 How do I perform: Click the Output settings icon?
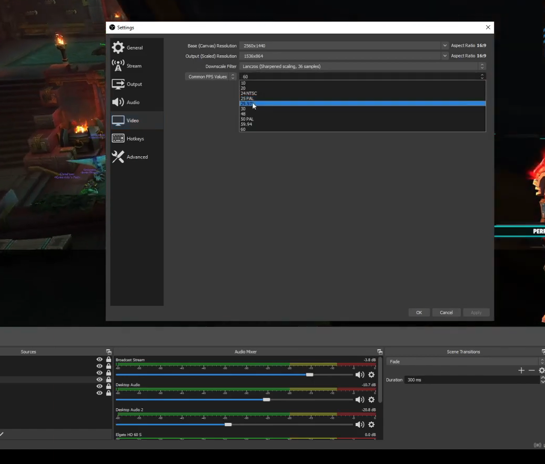click(x=118, y=83)
